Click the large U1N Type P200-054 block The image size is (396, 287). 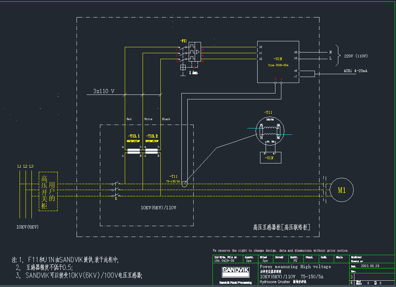pos(278,62)
